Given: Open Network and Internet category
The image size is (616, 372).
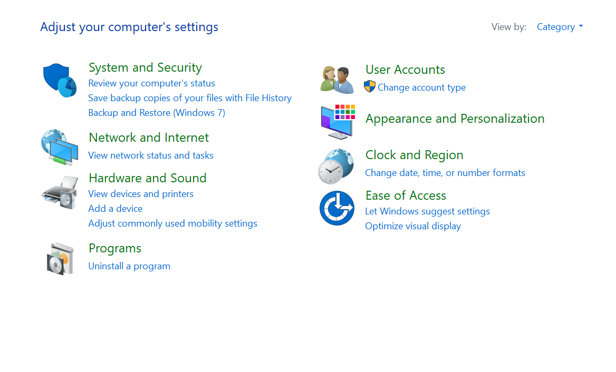Looking at the screenshot, I should tap(148, 138).
